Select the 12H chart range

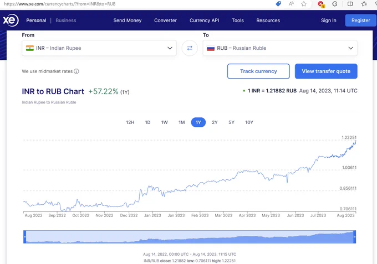(130, 122)
